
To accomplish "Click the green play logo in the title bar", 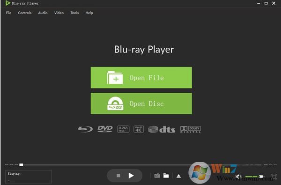I will (x=7, y=3).
